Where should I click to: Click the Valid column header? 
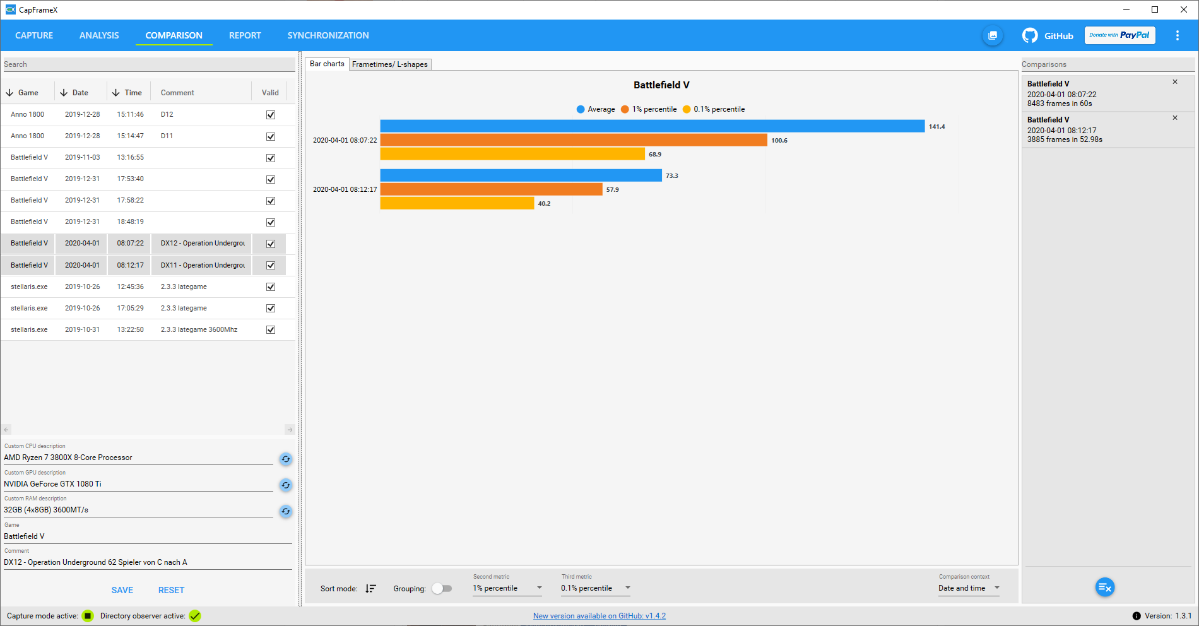click(270, 93)
